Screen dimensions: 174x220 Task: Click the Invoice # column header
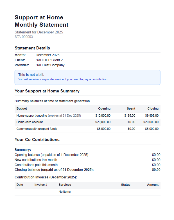[41, 185]
